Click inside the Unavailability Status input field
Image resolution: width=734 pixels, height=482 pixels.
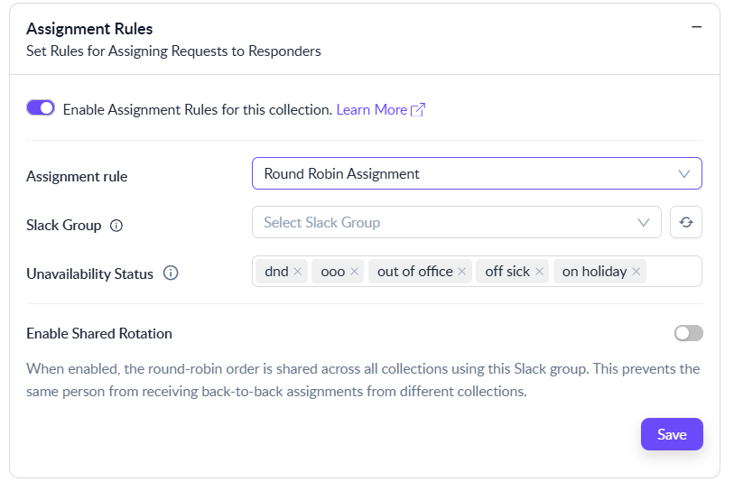tap(673, 272)
